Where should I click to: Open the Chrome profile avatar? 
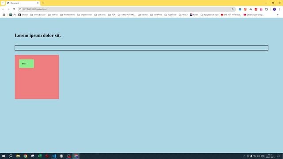click(274, 9)
